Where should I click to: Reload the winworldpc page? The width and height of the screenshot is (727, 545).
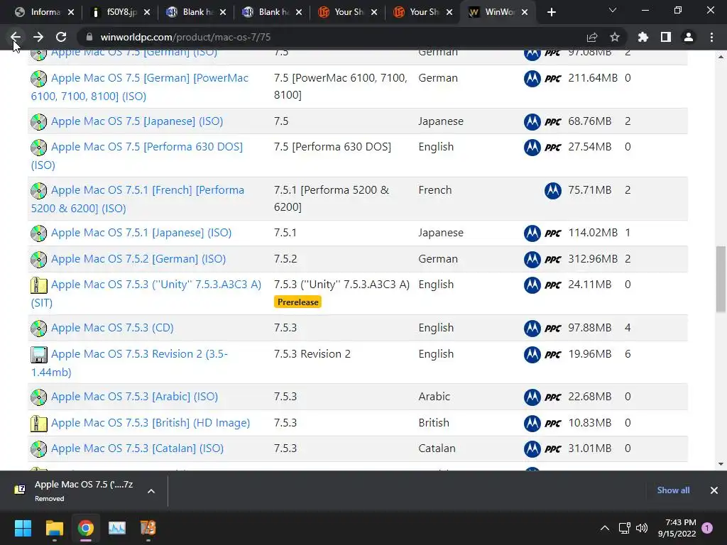pyautogui.click(x=61, y=37)
